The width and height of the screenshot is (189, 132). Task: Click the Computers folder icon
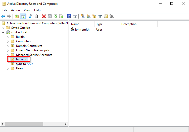tap(13, 41)
